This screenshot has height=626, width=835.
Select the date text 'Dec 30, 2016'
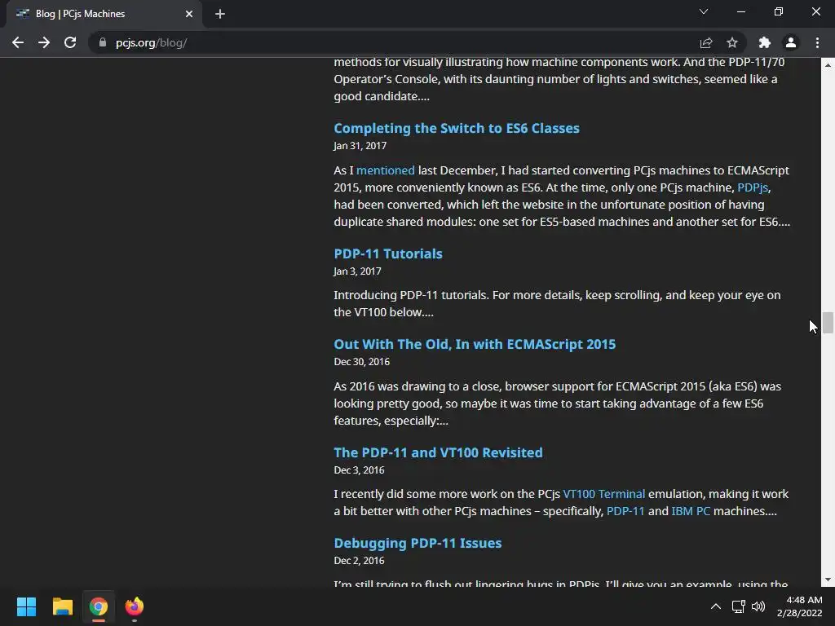coord(361,362)
